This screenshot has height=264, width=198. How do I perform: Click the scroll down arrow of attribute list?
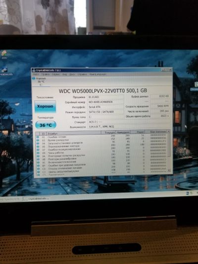click(169, 170)
